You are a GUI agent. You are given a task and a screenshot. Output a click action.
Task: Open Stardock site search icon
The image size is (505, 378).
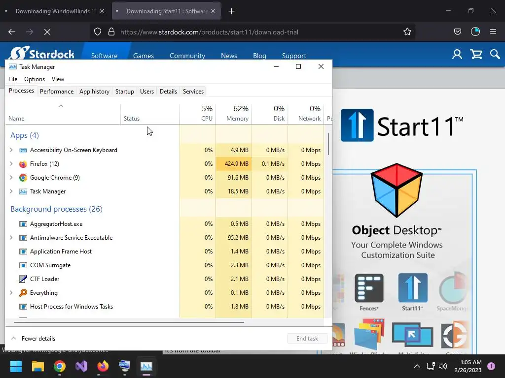pyautogui.click(x=495, y=54)
